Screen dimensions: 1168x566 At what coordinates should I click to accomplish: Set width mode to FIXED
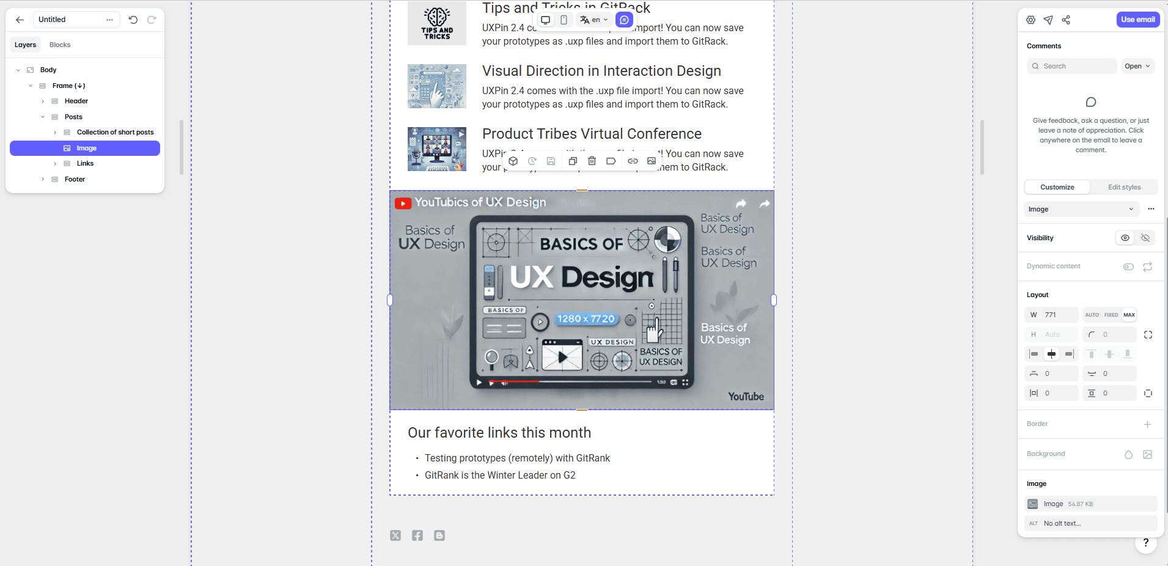[1111, 315]
